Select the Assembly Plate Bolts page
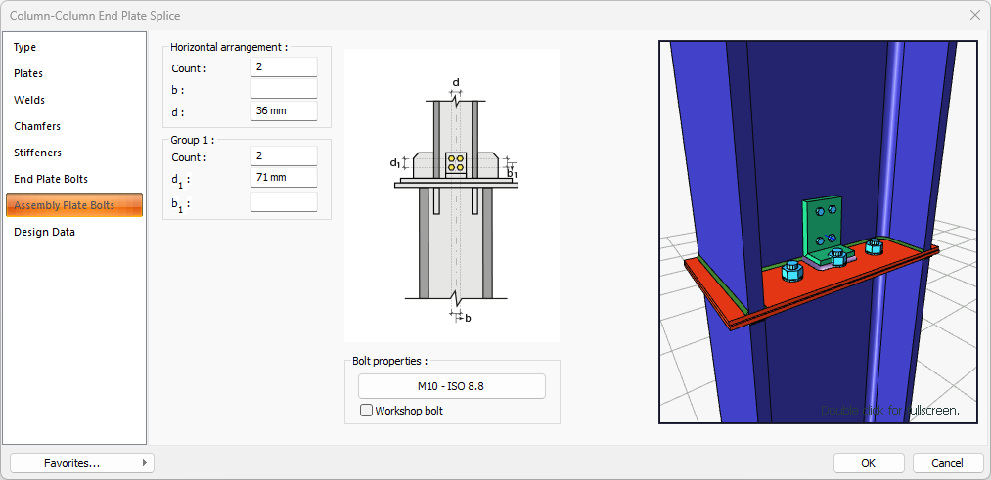The image size is (991, 480). click(x=64, y=205)
